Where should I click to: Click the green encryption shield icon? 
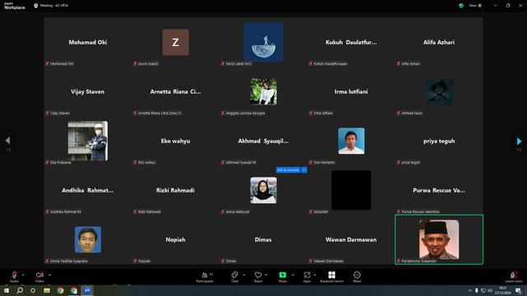[x=461, y=6]
